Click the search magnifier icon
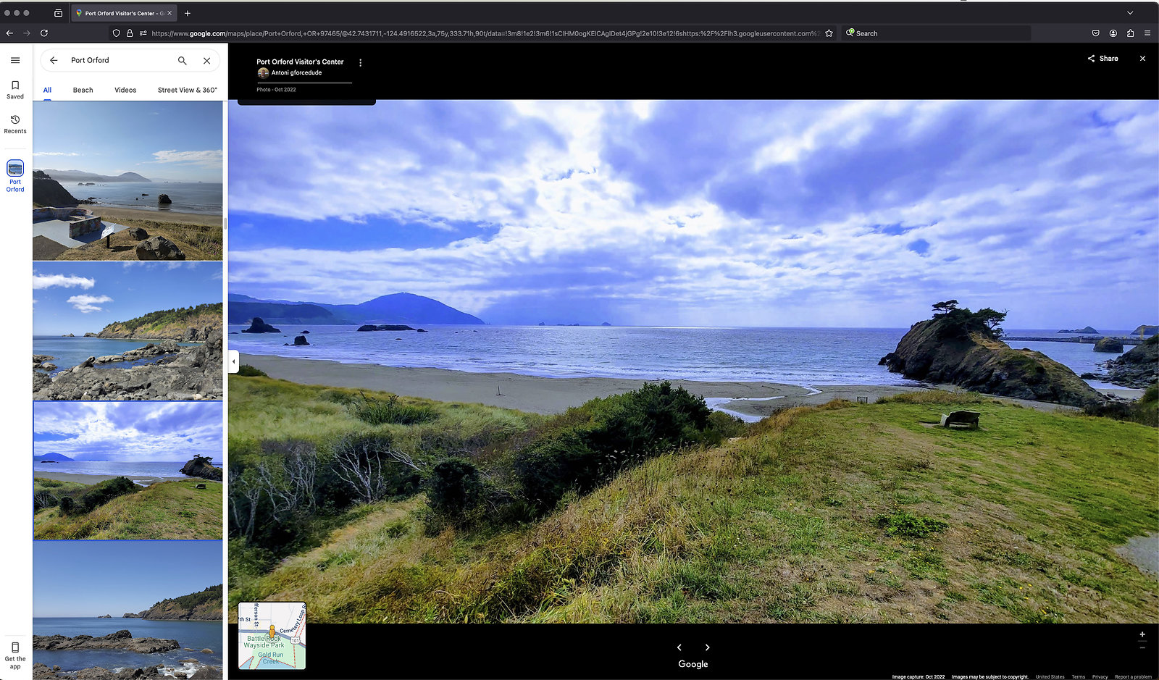The height and width of the screenshot is (680, 1159). [183, 61]
